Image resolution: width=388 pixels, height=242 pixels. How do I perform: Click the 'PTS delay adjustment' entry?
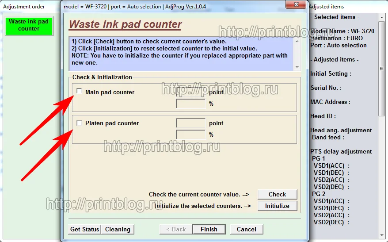point(341,152)
